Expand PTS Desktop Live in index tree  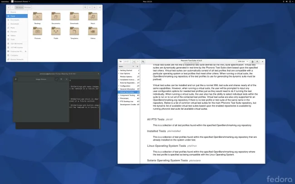tap(119, 102)
